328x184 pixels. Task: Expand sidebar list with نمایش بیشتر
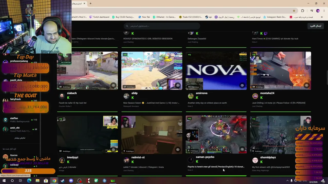tap(20, 138)
